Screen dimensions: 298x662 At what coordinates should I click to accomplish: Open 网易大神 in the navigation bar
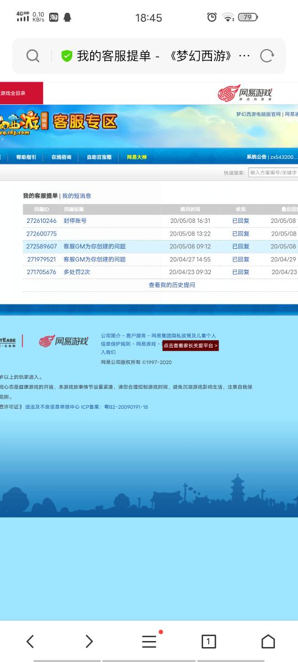[x=137, y=157]
